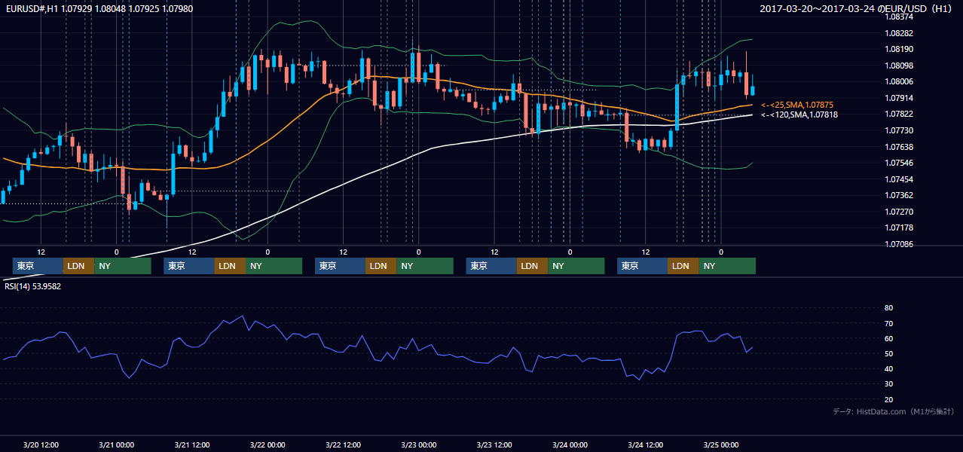Click the 3/23 12:00 time axis label
Screen dimensions: 963x452
(x=494, y=444)
